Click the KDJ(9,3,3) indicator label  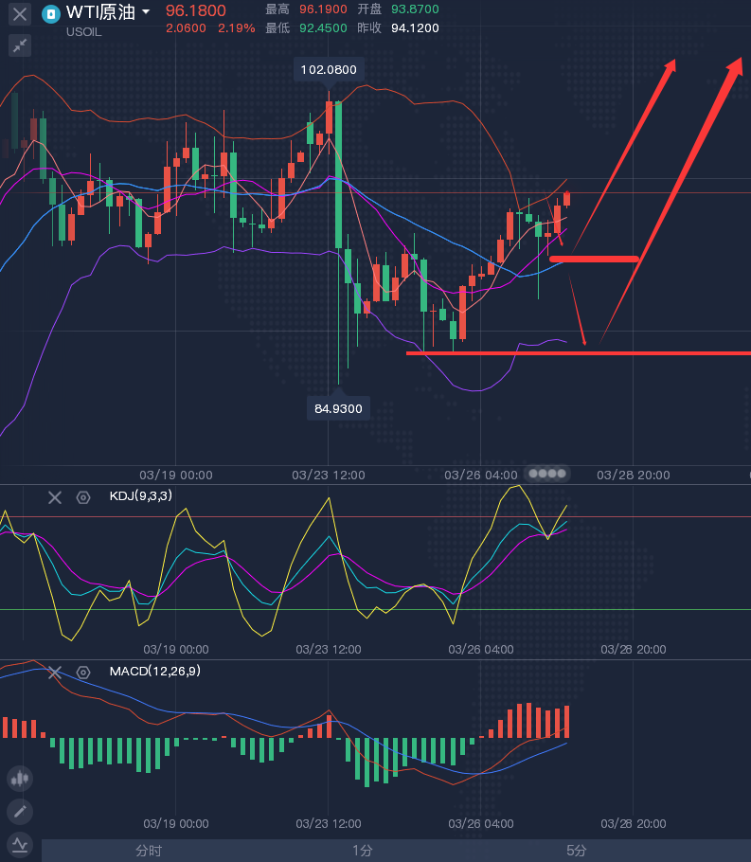coord(140,496)
